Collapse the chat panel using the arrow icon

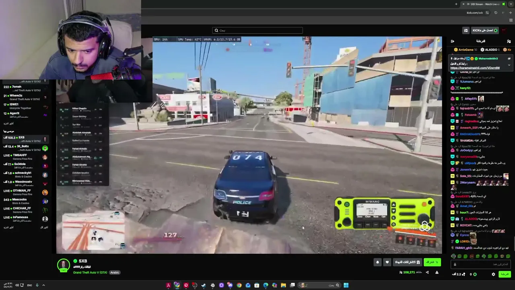pyautogui.click(x=452, y=41)
